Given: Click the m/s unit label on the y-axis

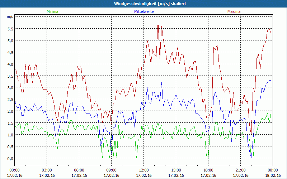Looking at the screenshot, I should [10, 16].
